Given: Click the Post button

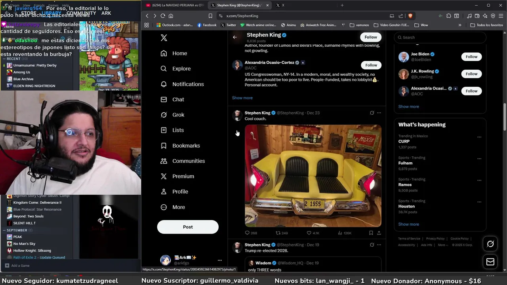Looking at the screenshot, I should [x=188, y=227].
